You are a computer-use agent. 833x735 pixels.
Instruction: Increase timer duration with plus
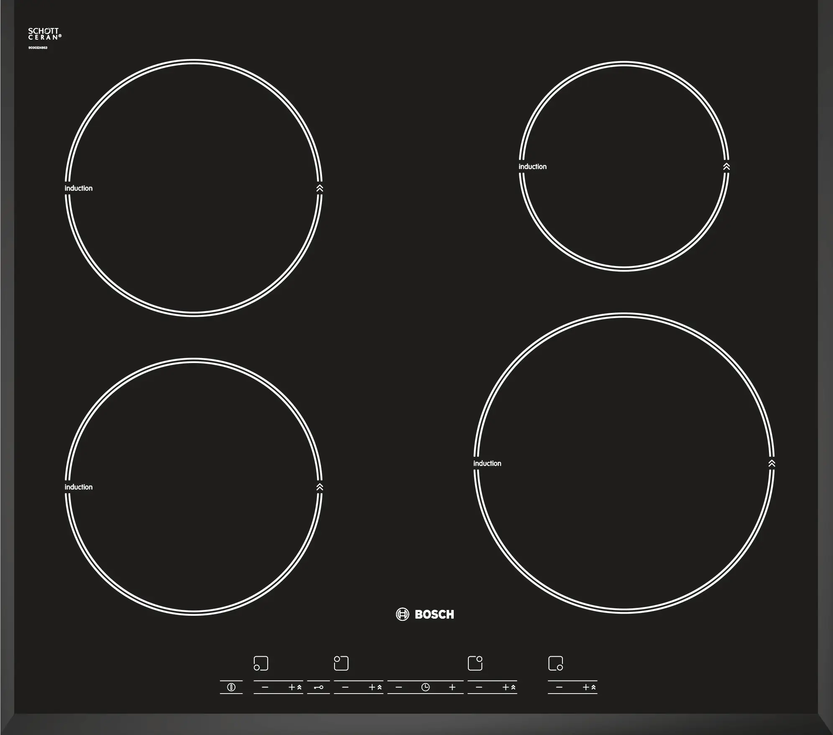[452, 687]
